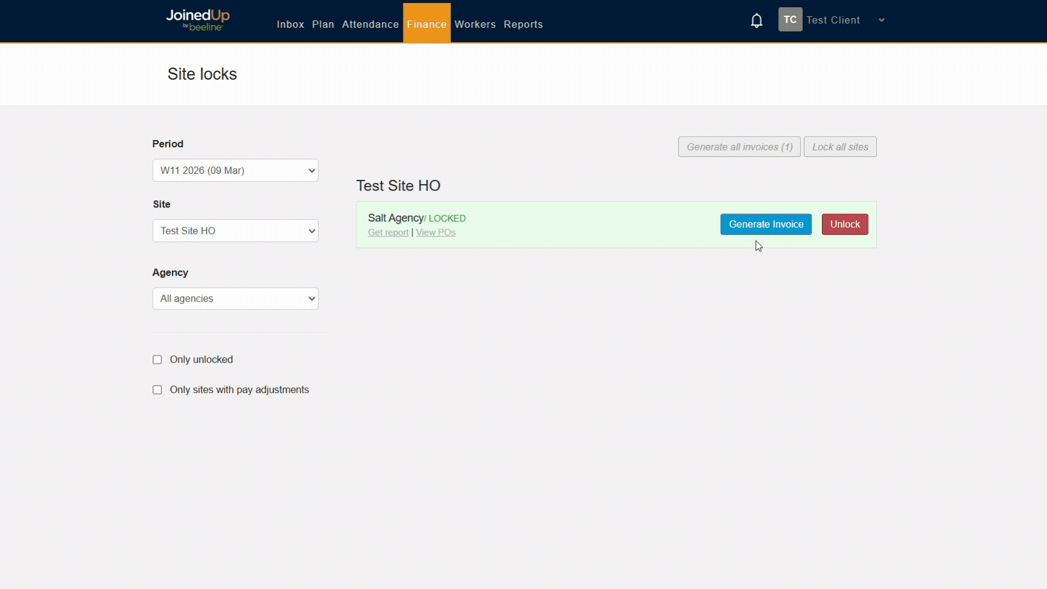Switch to the Attendance section
The height and width of the screenshot is (589, 1047).
370,25
